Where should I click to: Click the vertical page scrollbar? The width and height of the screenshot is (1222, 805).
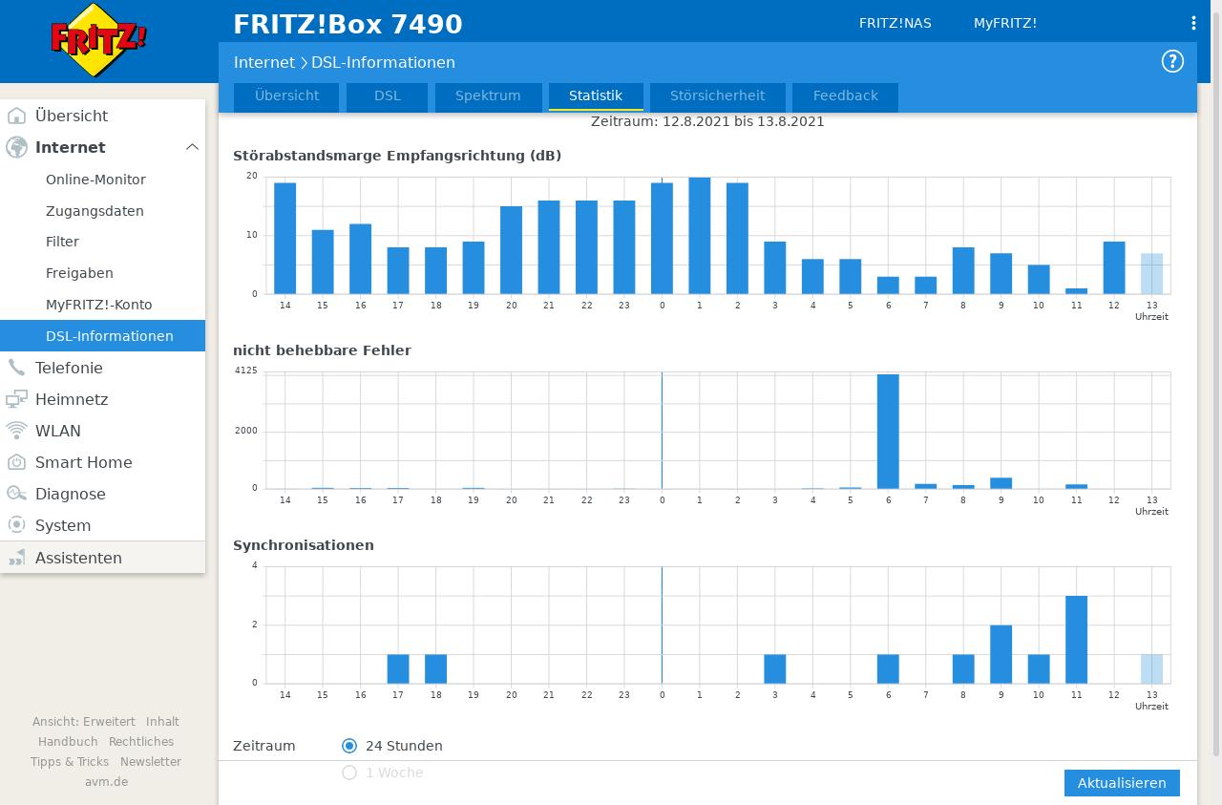pos(1215,382)
